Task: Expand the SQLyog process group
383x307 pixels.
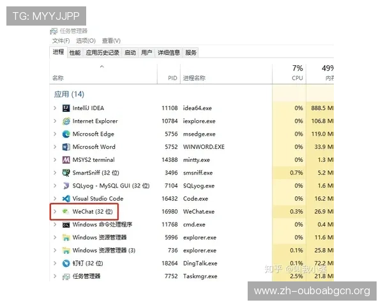Action: pos(55,186)
